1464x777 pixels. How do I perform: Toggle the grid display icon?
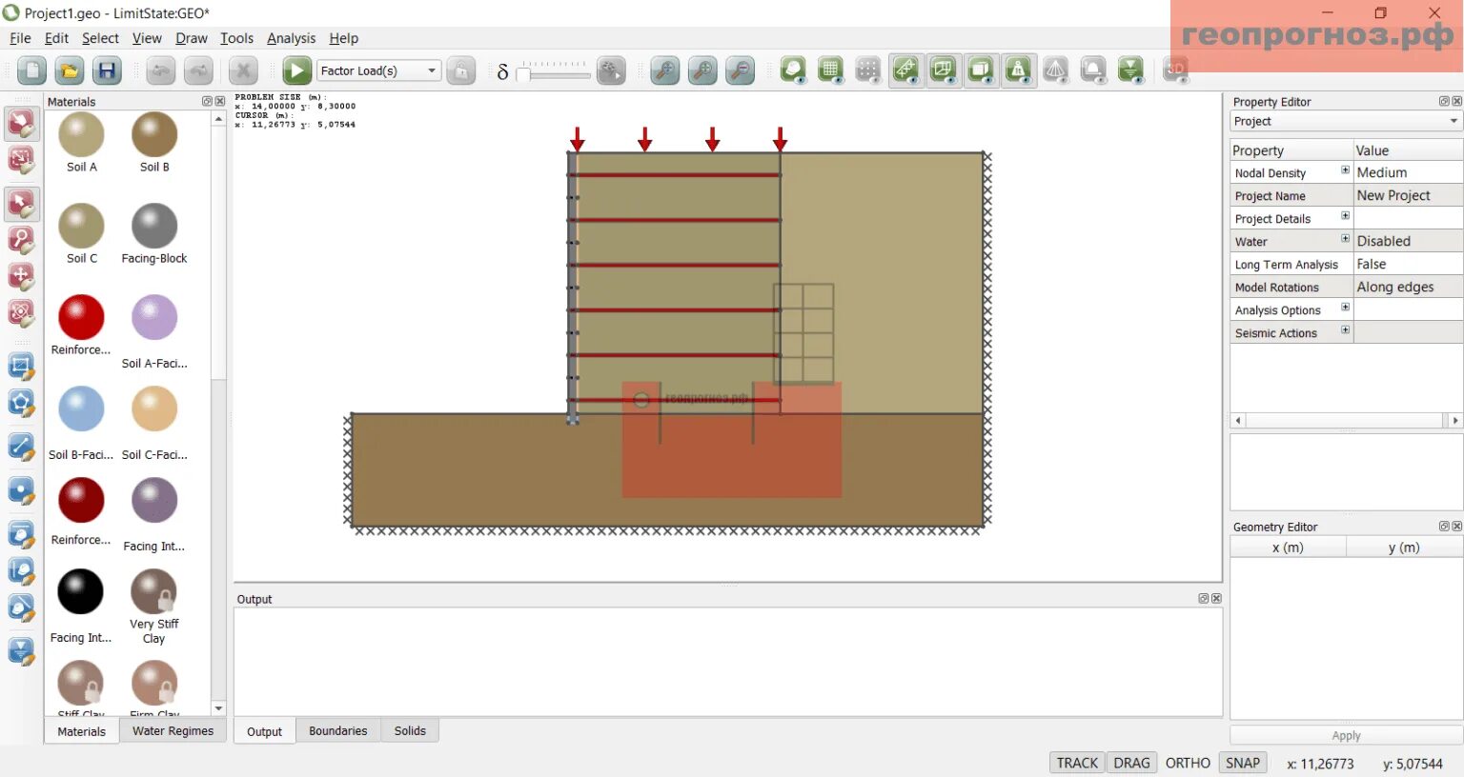(x=831, y=70)
